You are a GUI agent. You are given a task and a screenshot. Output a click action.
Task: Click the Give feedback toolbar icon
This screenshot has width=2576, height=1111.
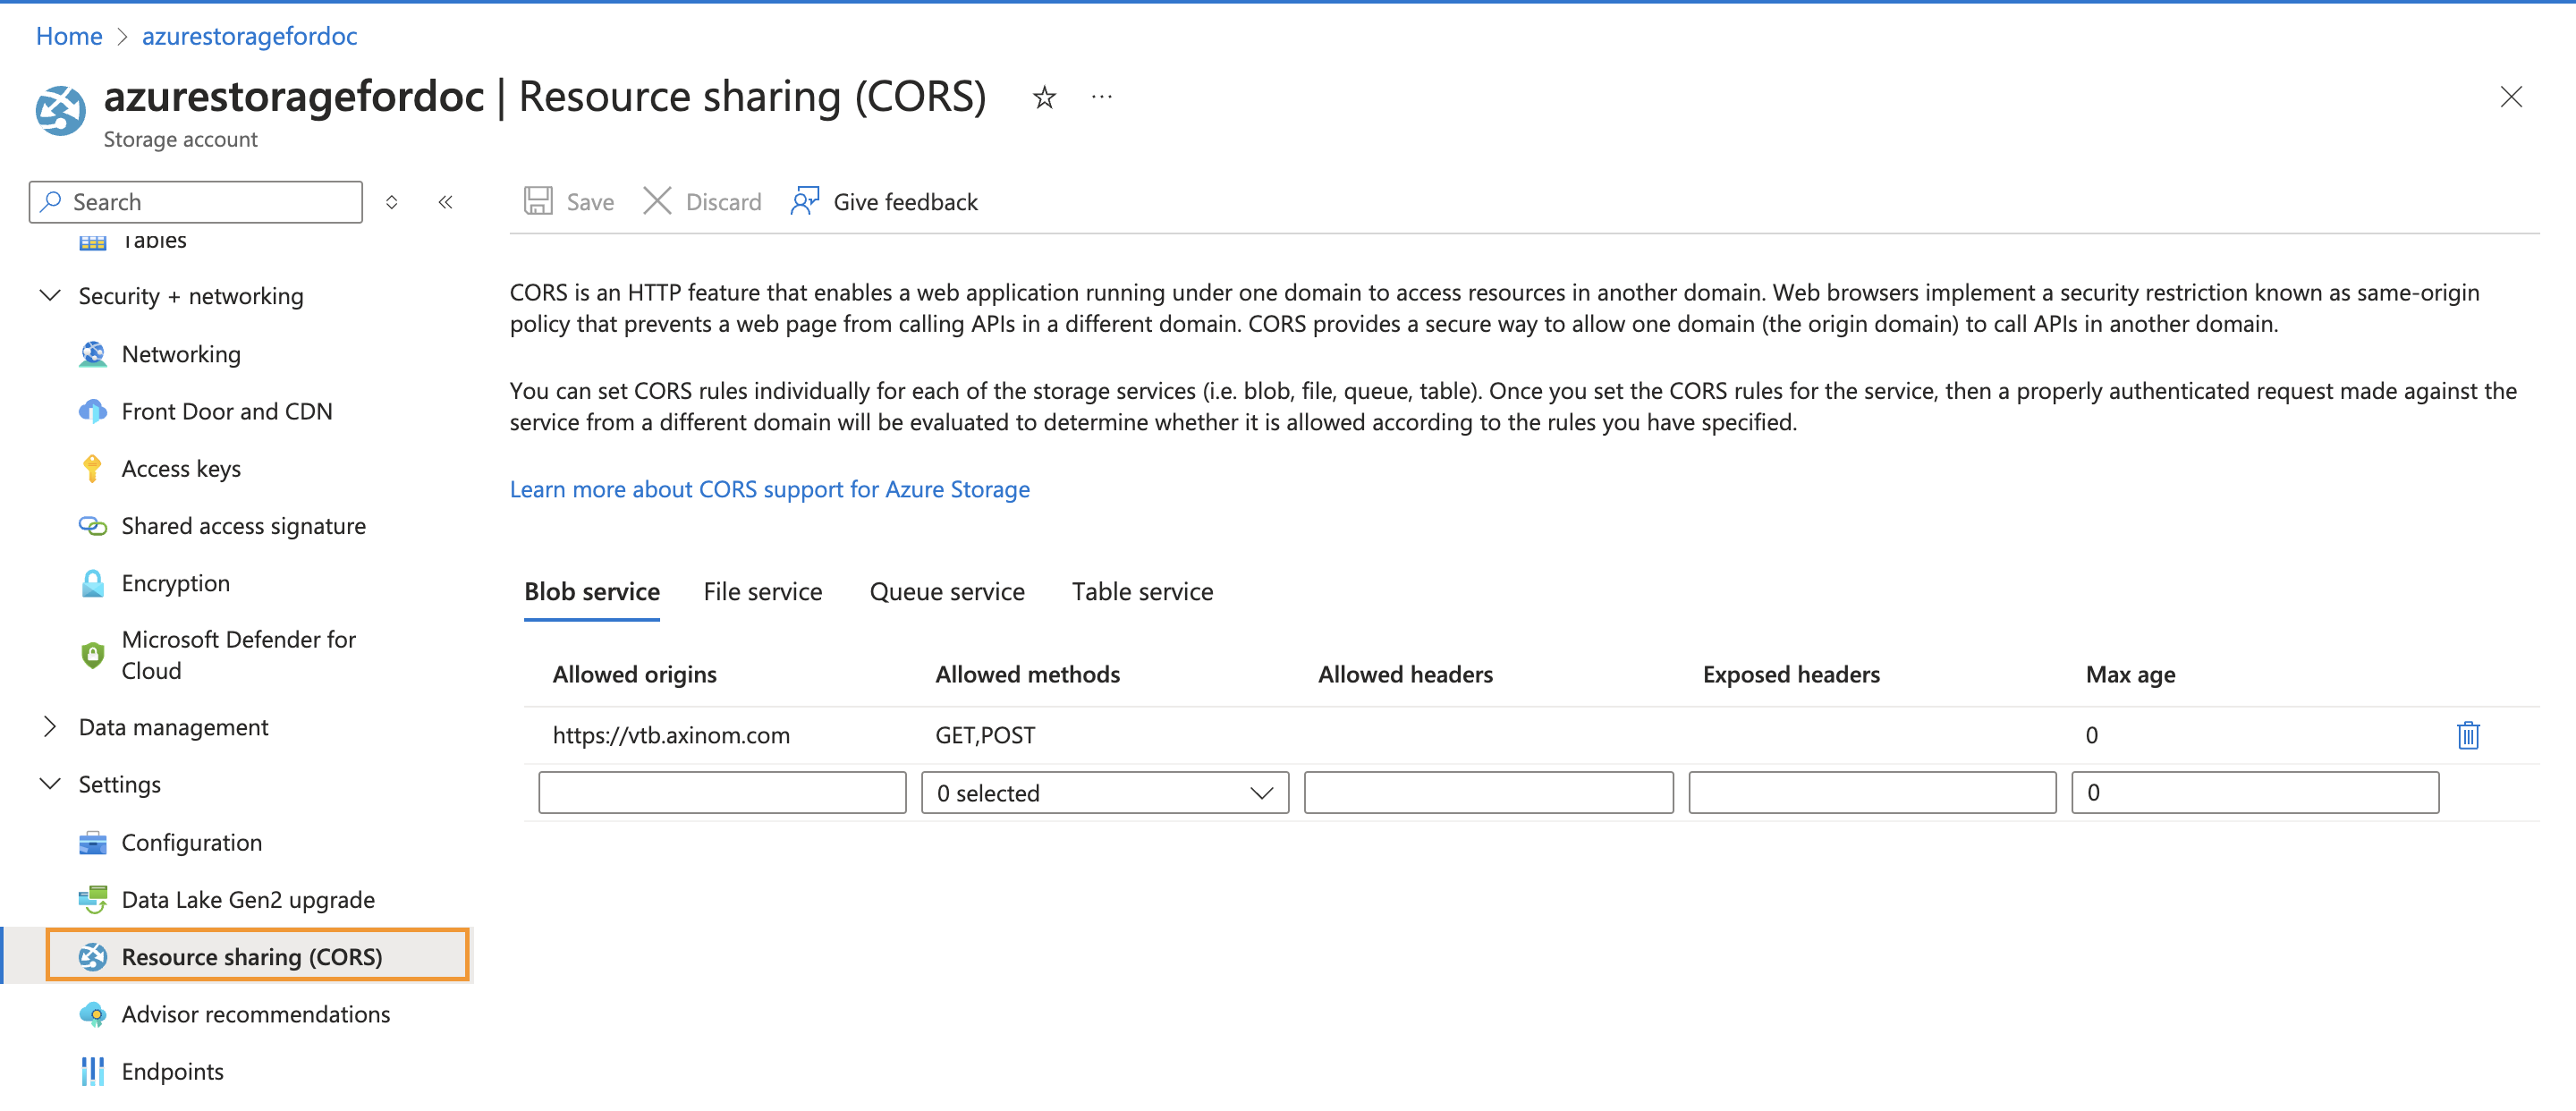coord(804,201)
